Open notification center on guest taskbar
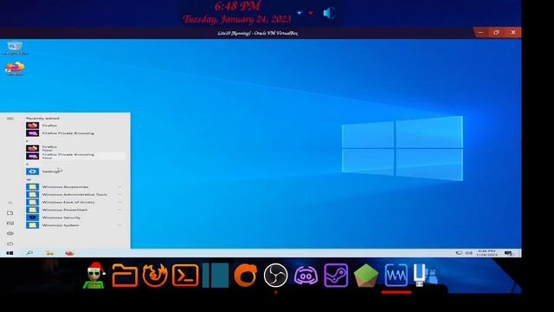This screenshot has width=554, height=312. 509,253
